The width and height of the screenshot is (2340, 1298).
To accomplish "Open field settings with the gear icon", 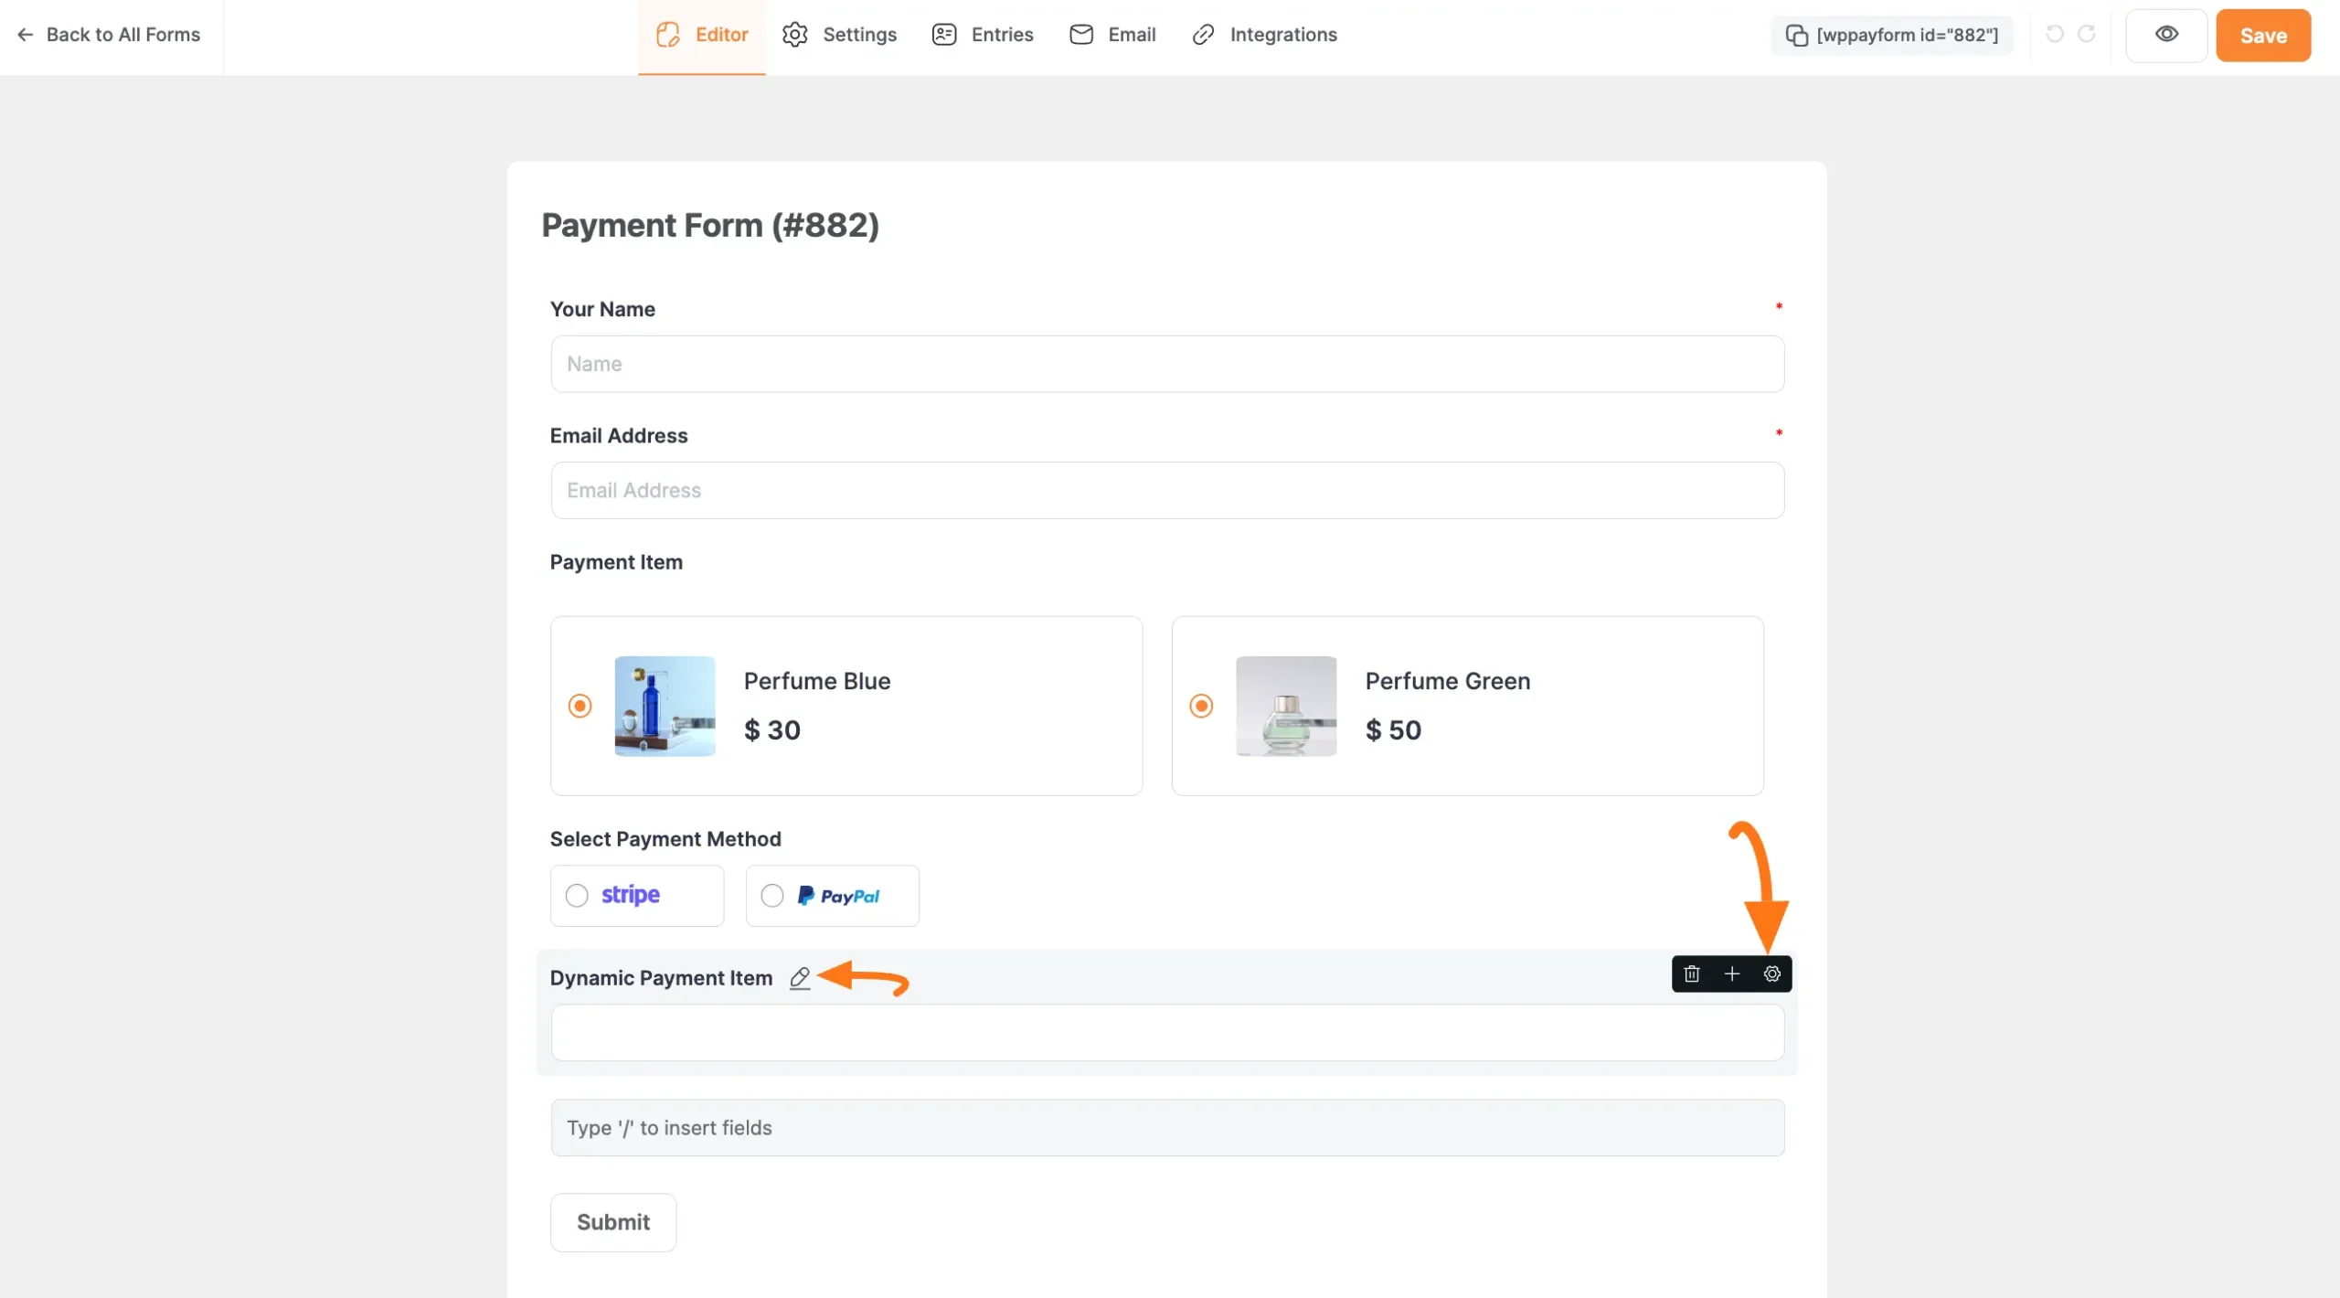I will 1772,973.
